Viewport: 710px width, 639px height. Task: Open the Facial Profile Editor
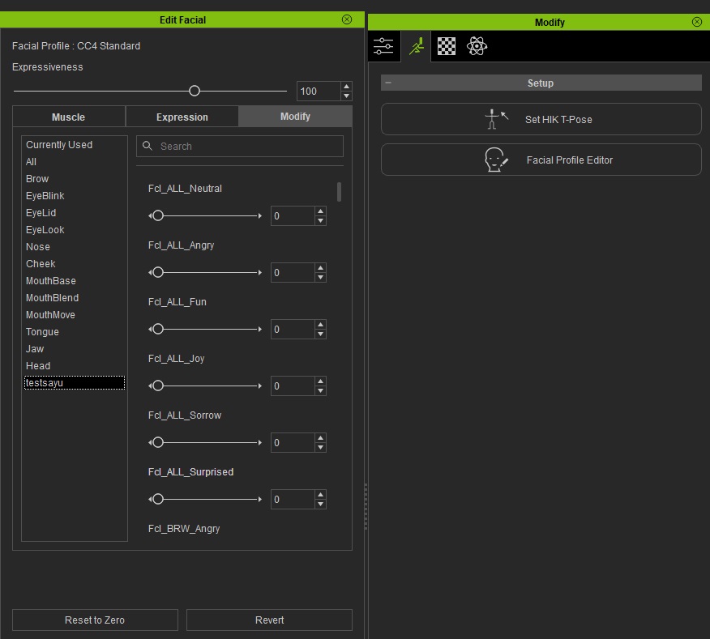pos(541,160)
